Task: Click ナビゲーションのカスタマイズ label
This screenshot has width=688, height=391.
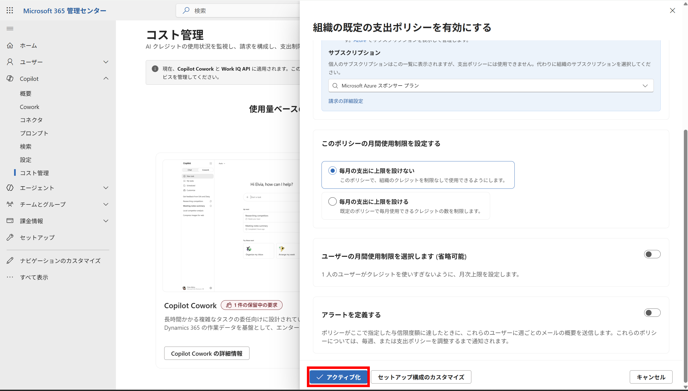Action: click(x=60, y=261)
